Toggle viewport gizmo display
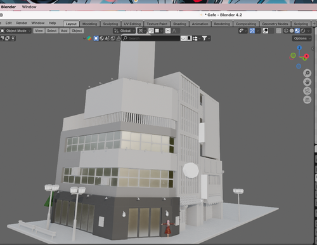 tap(252, 31)
